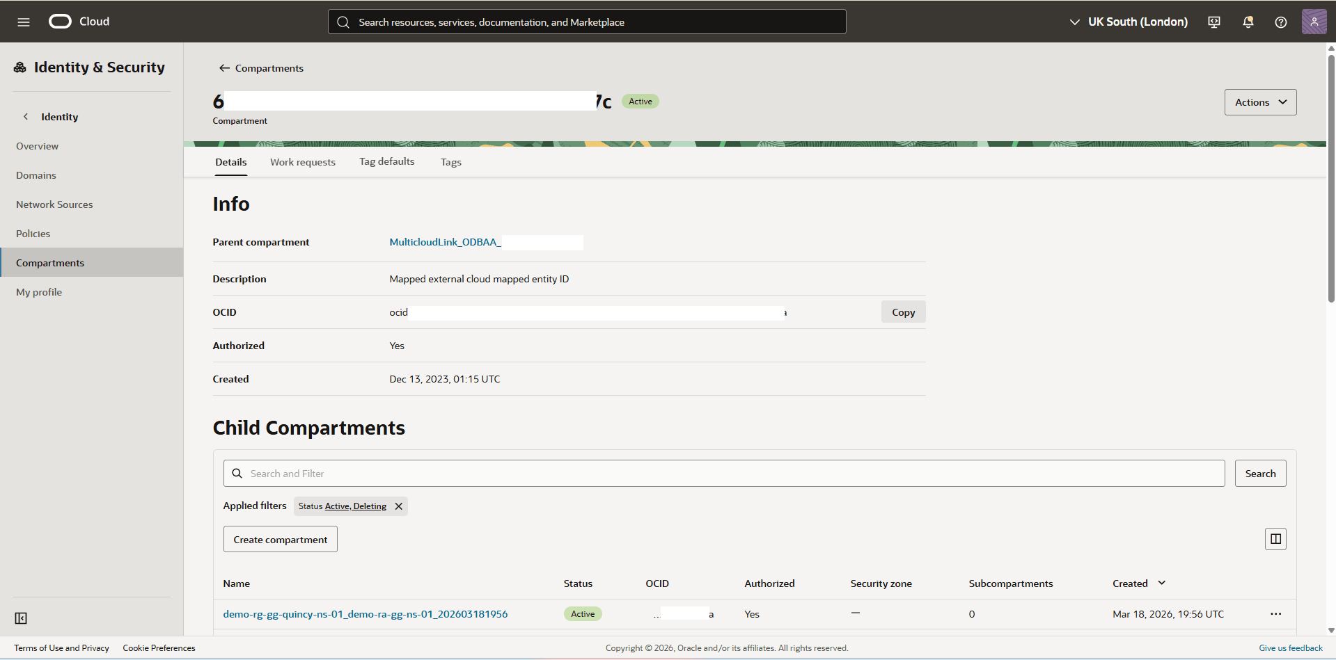Open the navigation hamburger menu
Screen dimensions: 1336x660
24,22
